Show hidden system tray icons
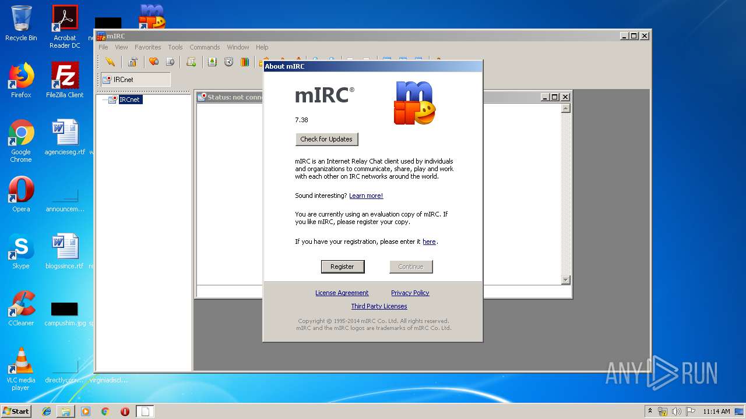 [x=650, y=411]
